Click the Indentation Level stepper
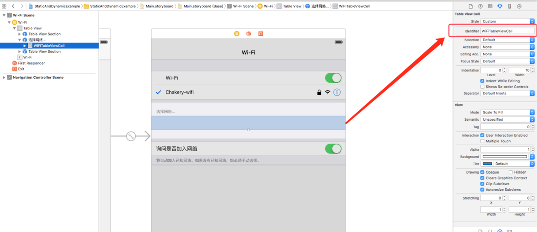 504,70
